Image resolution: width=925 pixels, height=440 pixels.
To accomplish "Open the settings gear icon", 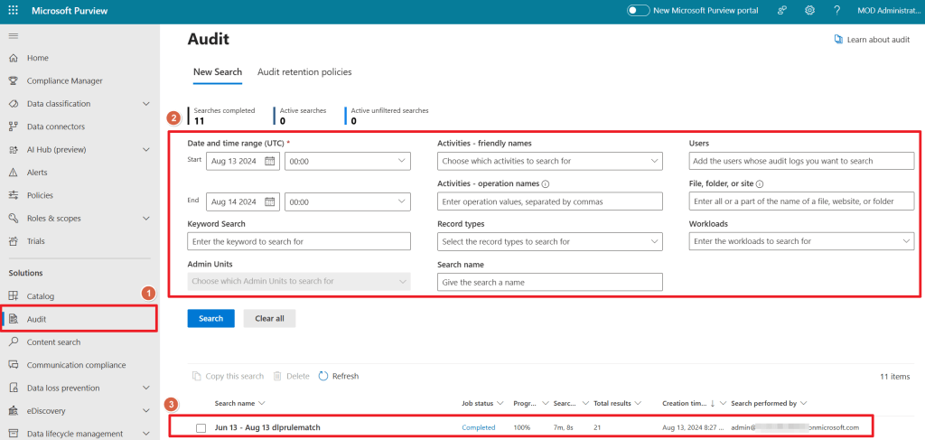I will (x=809, y=10).
